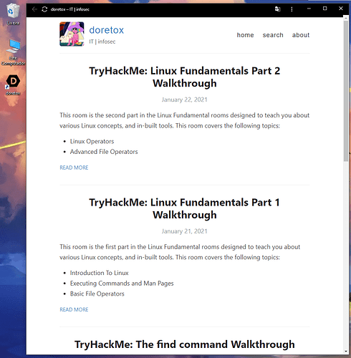
Task: Open The find command Walkthrough title
Action: point(185,344)
